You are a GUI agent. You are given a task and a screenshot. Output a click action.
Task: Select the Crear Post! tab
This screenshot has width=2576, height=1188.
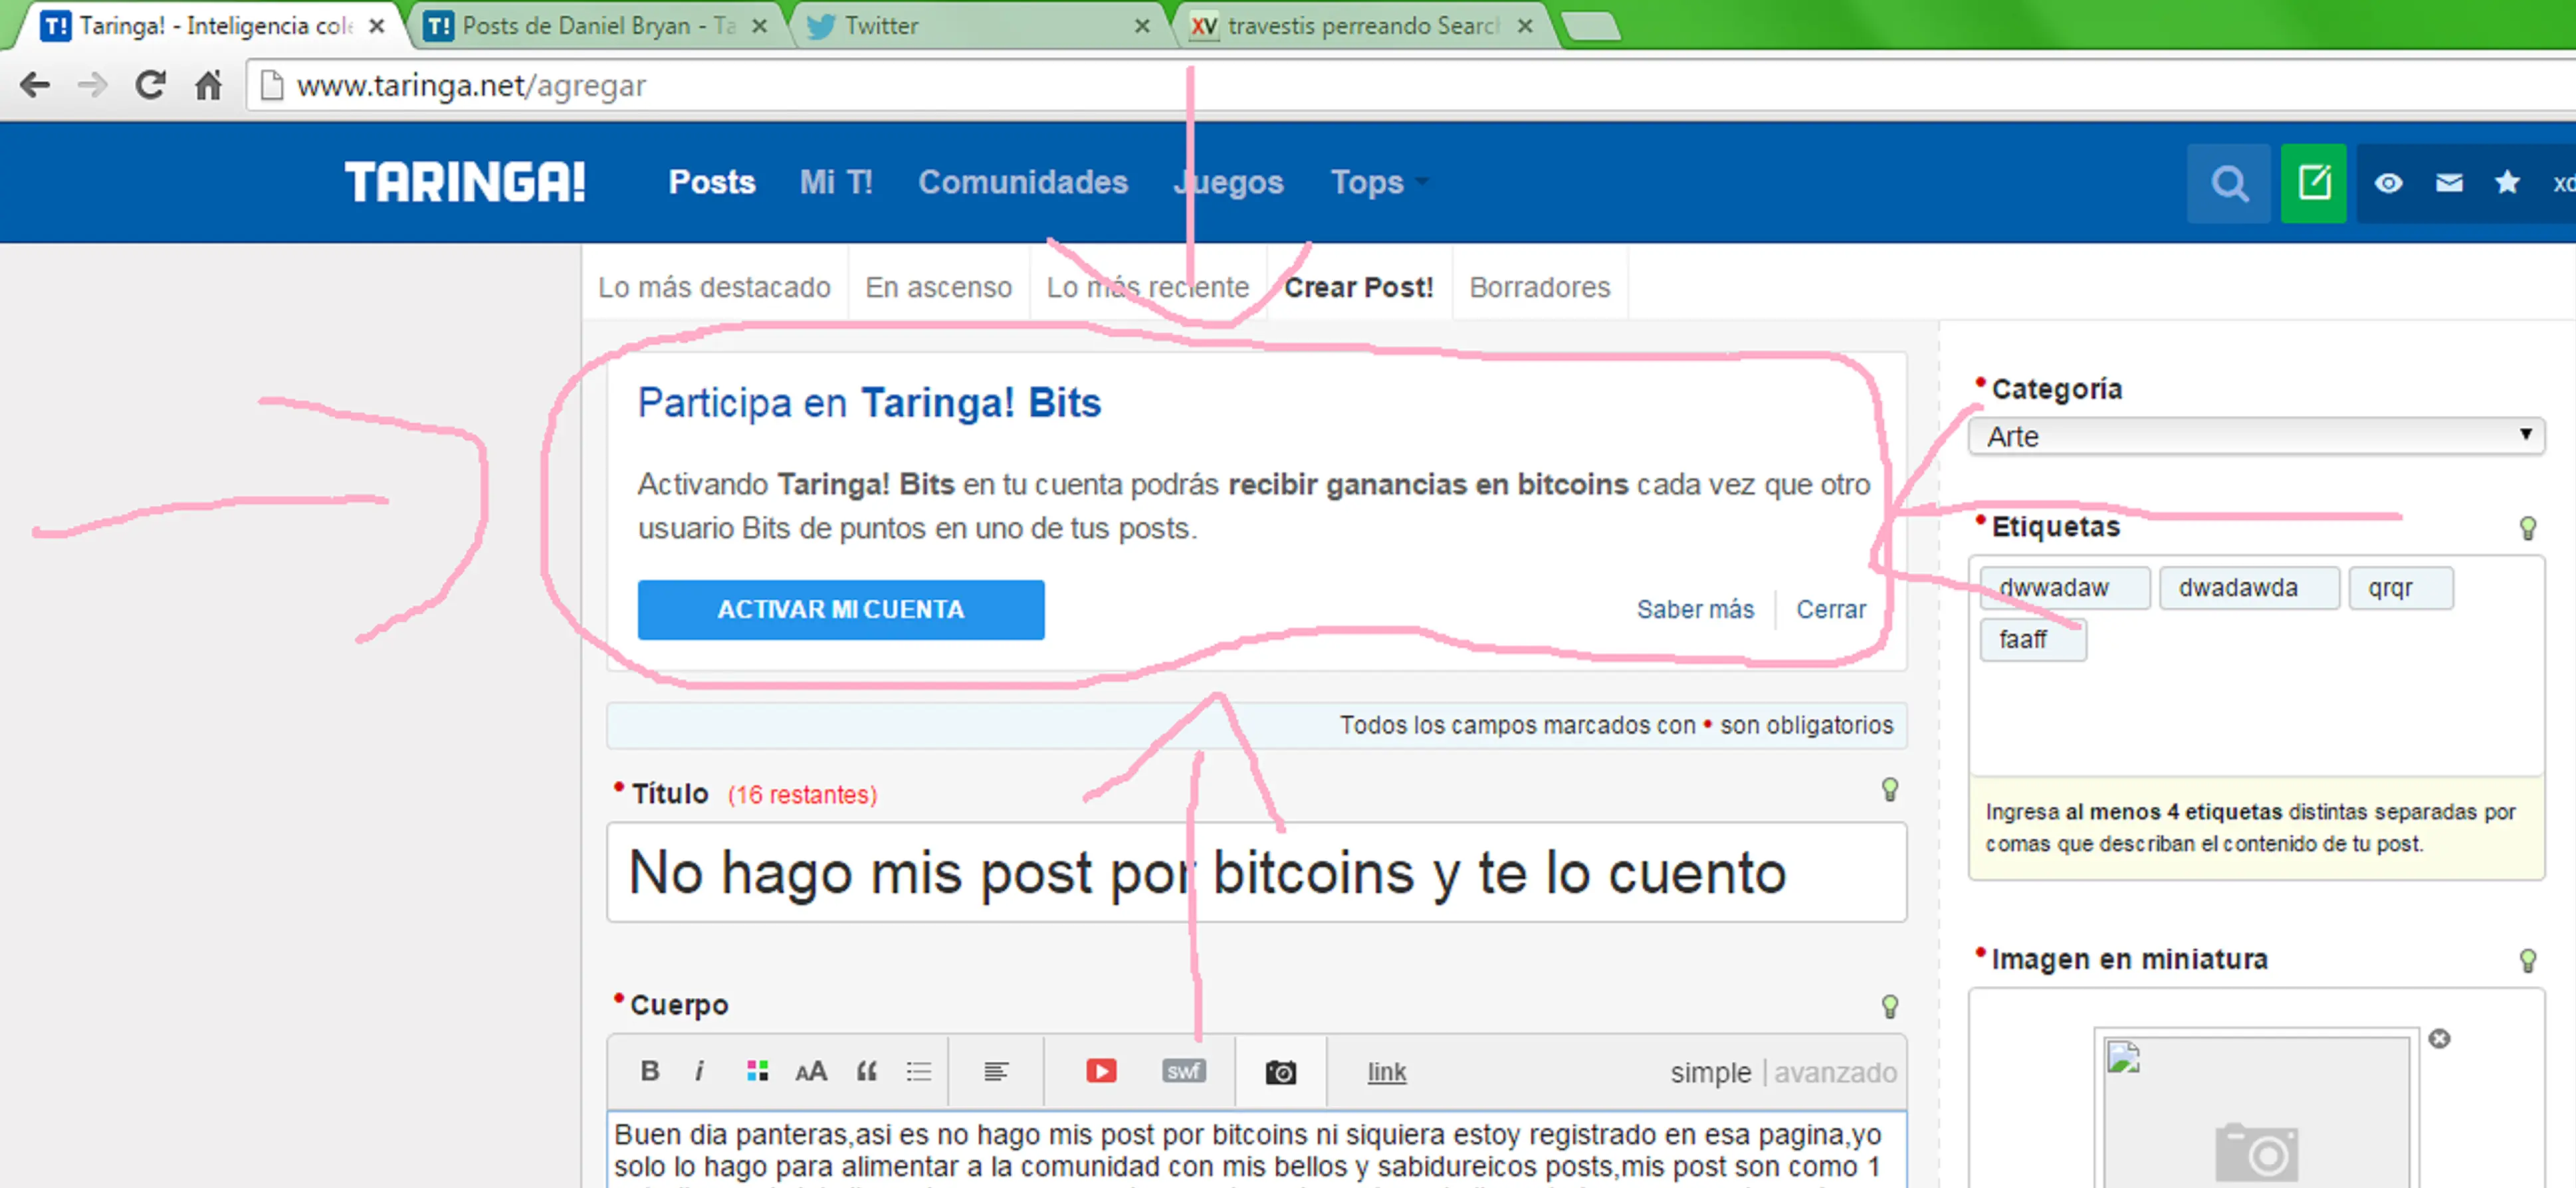[1359, 287]
